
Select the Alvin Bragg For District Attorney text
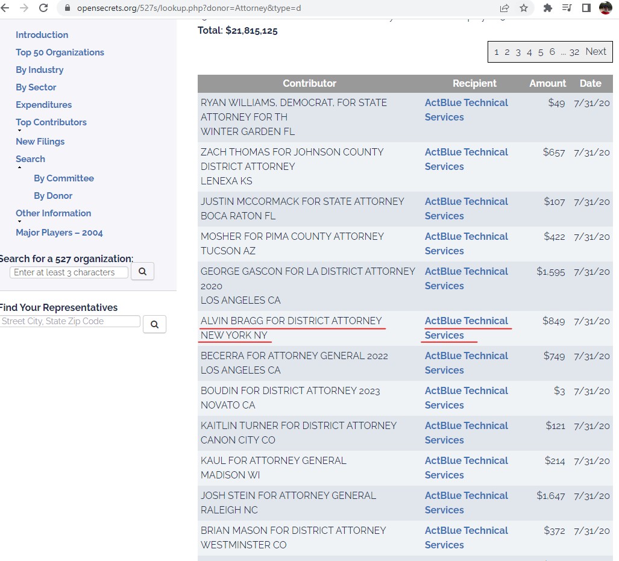point(291,321)
